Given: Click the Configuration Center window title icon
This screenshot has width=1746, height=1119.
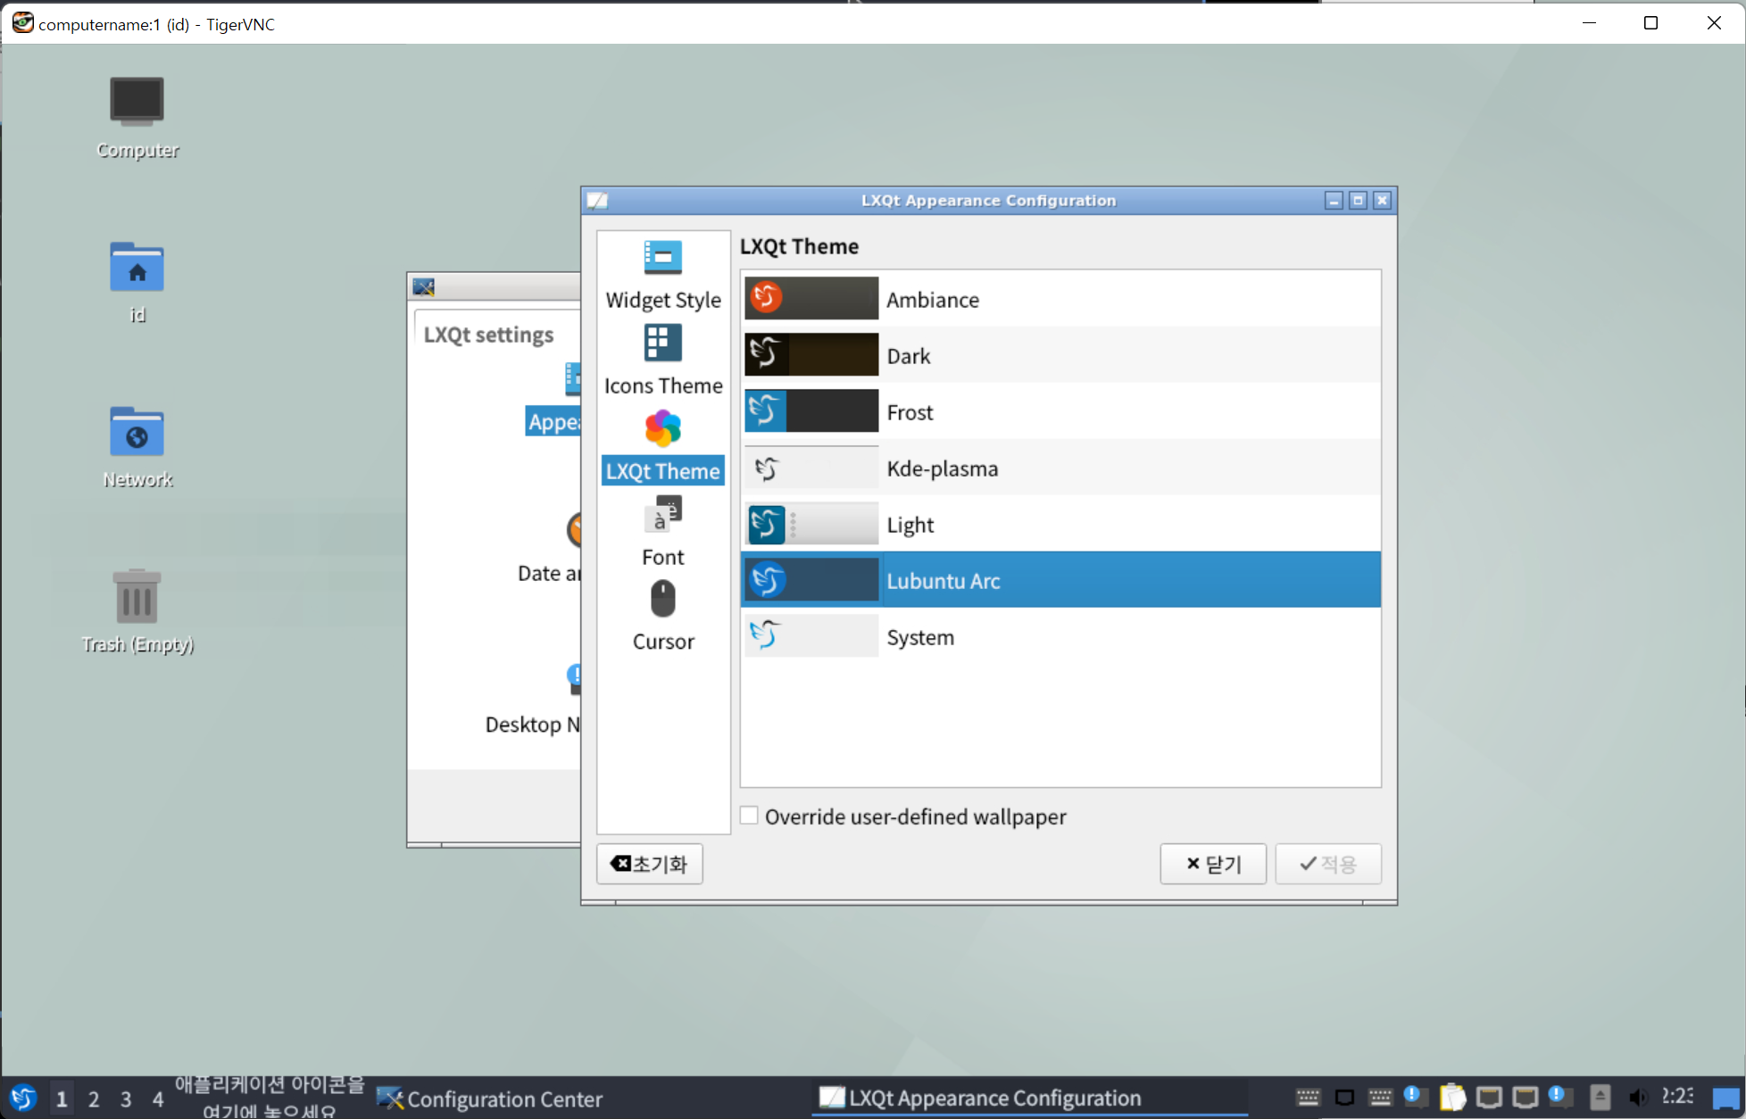Looking at the screenshot, I should pos(423,286).
